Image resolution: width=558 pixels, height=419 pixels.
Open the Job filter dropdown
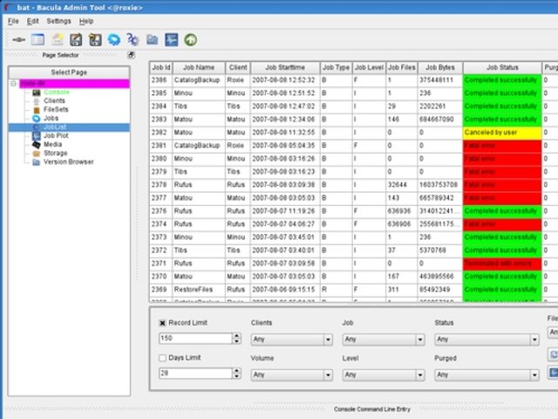[384, 340]
